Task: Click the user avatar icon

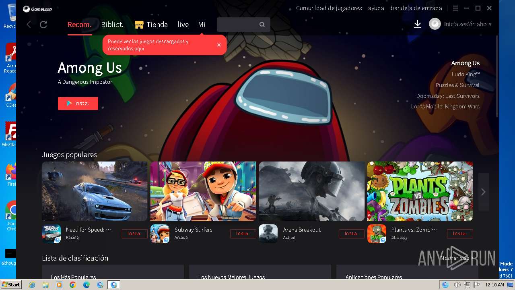Action: (x=435, y=24)
